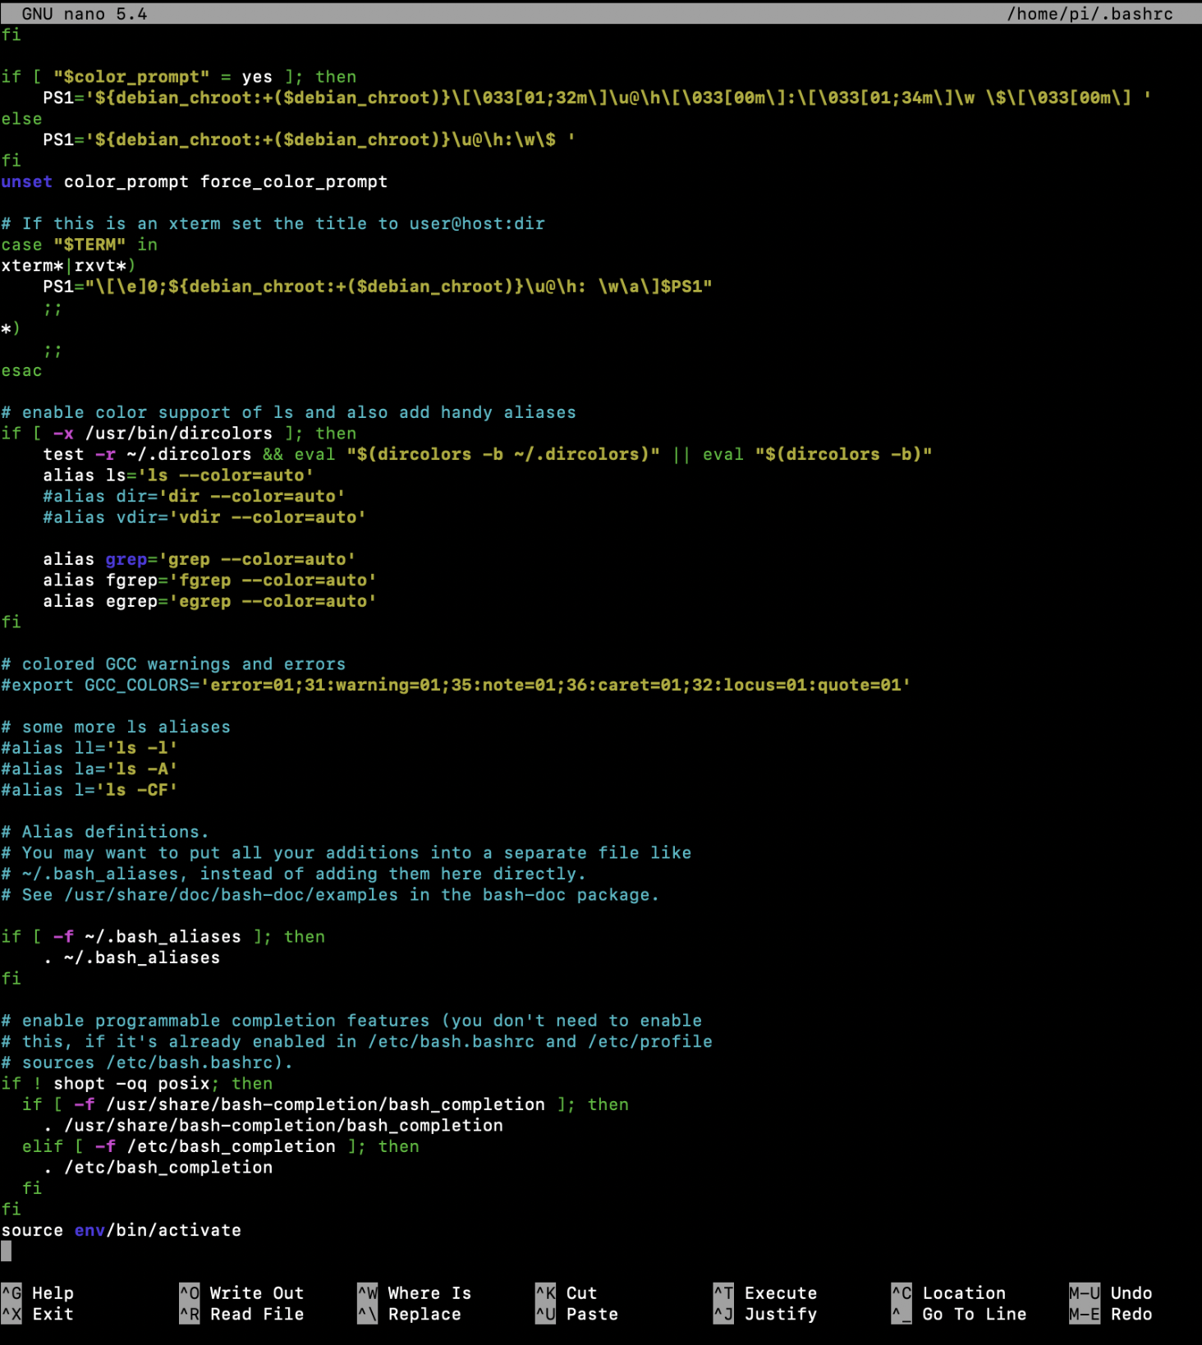The width and height of the screenshot is (1202, 1345).
Task: Click the cursor block on last empty line
Action: (x=7, y=1251)
